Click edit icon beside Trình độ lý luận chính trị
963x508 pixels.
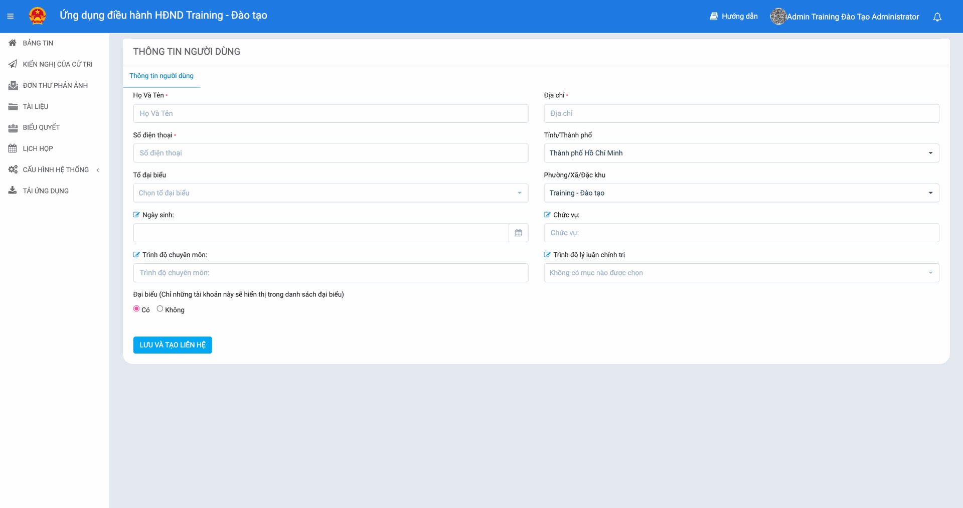point(547,255)
